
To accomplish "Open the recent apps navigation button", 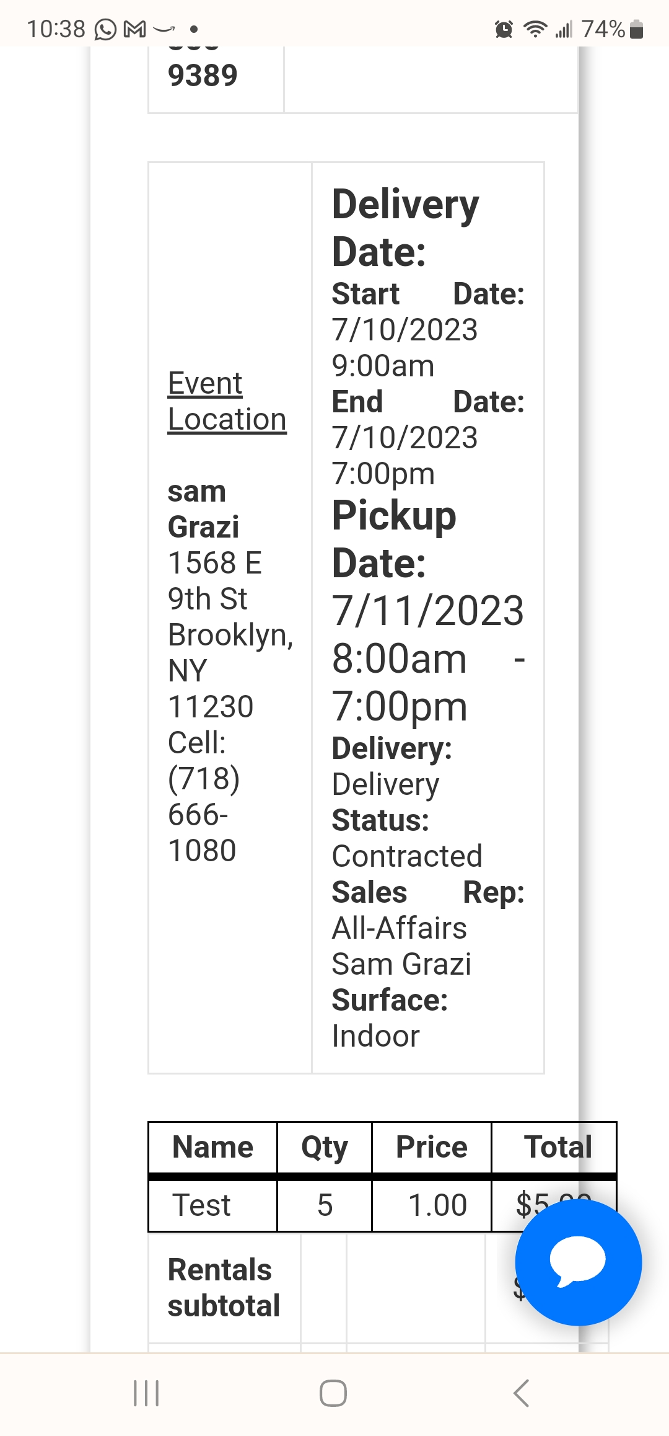I will click(x=147, y=1393).
